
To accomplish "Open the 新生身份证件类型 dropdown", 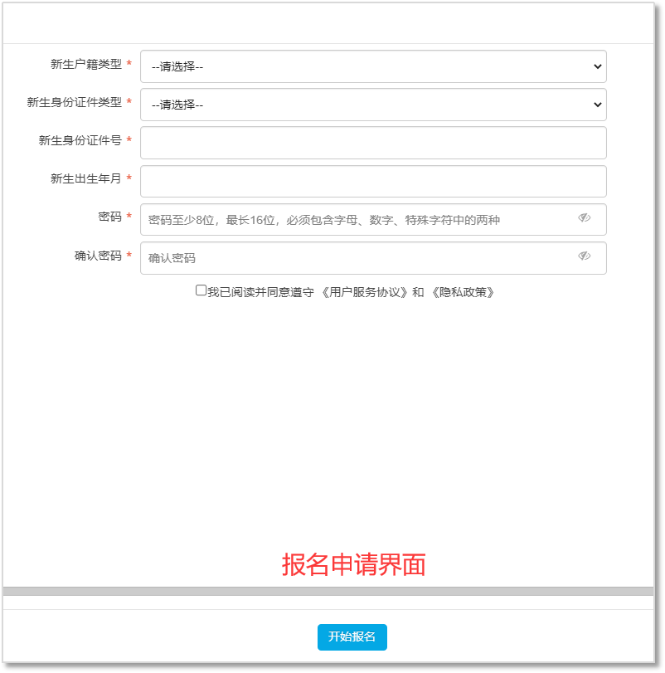I will click(x=373, y=105).
